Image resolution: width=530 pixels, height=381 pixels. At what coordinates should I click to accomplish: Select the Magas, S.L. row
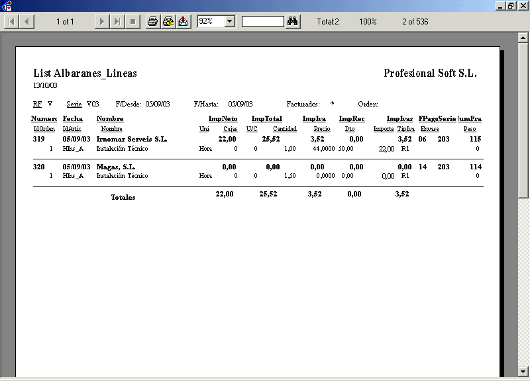tap(115, 167)
